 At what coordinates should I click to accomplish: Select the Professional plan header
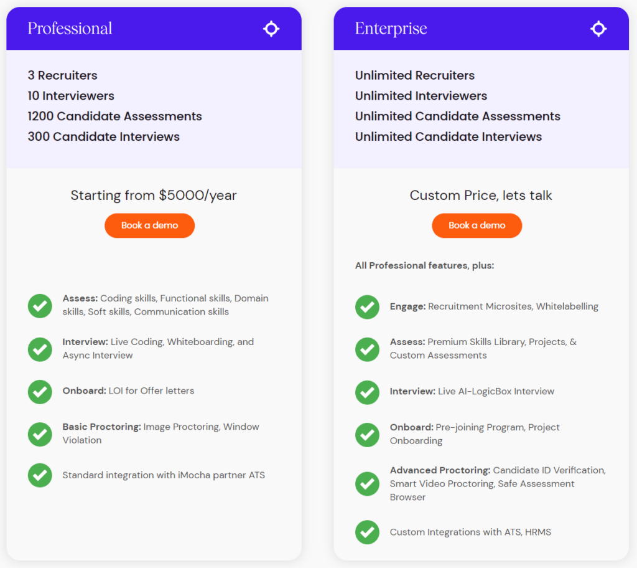click(154, 29)
